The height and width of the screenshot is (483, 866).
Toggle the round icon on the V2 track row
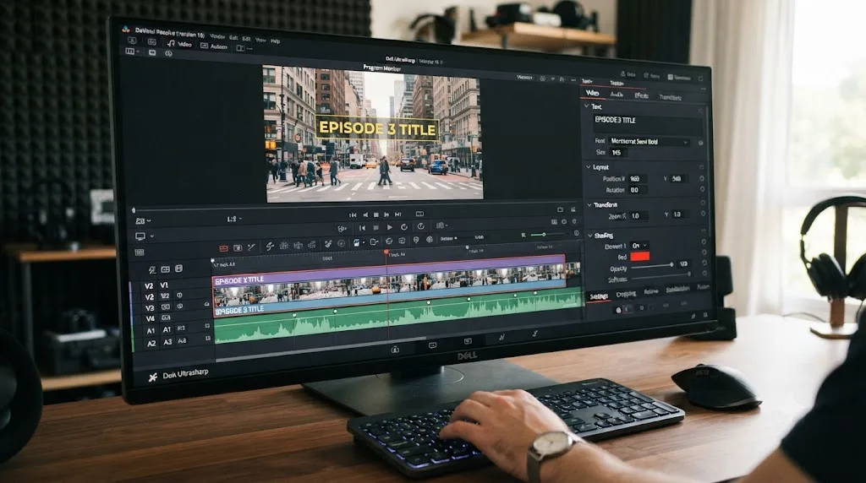[179, 295]
